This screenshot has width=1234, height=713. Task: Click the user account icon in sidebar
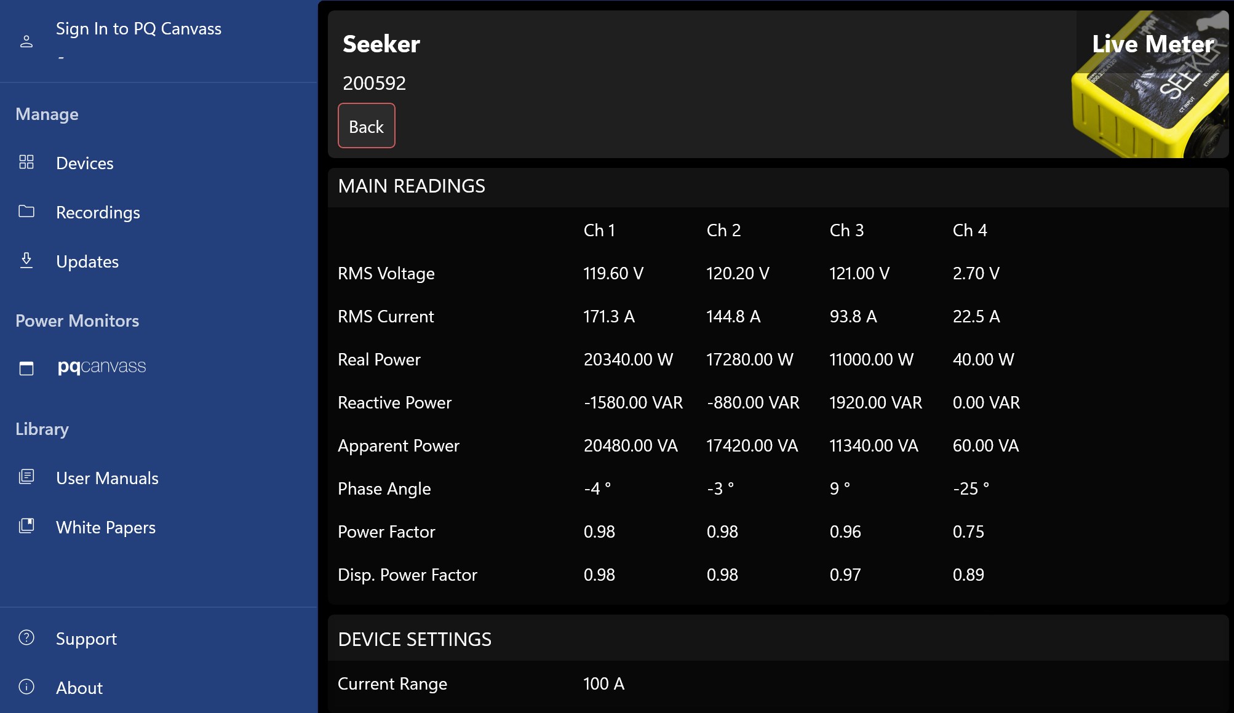pyautogui.click(x=26, y=42)
